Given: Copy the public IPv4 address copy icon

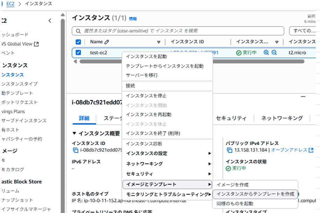Looking at the screenshot, I should point(229,150).
